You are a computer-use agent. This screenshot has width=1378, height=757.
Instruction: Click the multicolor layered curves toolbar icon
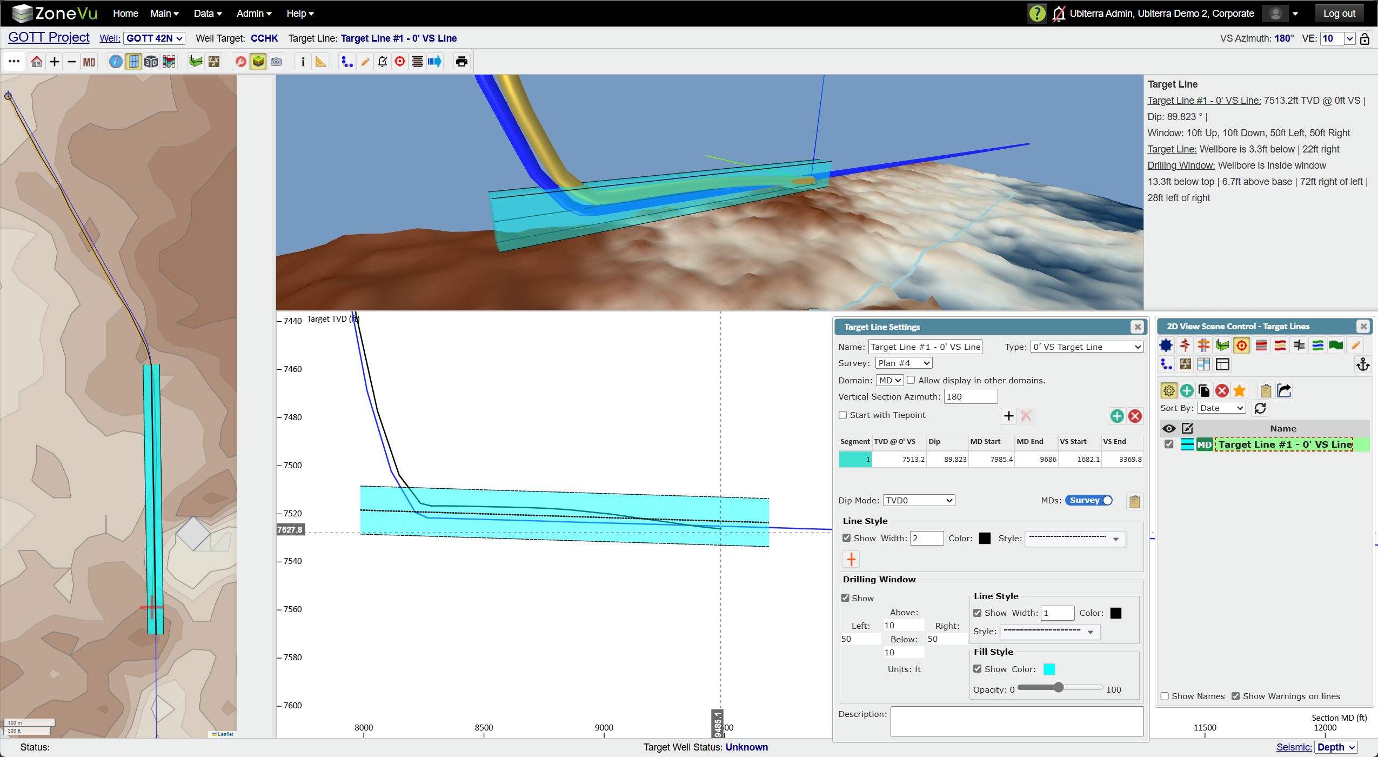tap(169, 62)
